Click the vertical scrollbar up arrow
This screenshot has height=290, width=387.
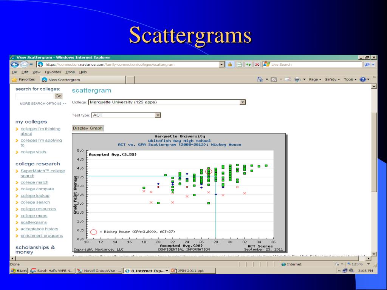click(x=374, y=86)
